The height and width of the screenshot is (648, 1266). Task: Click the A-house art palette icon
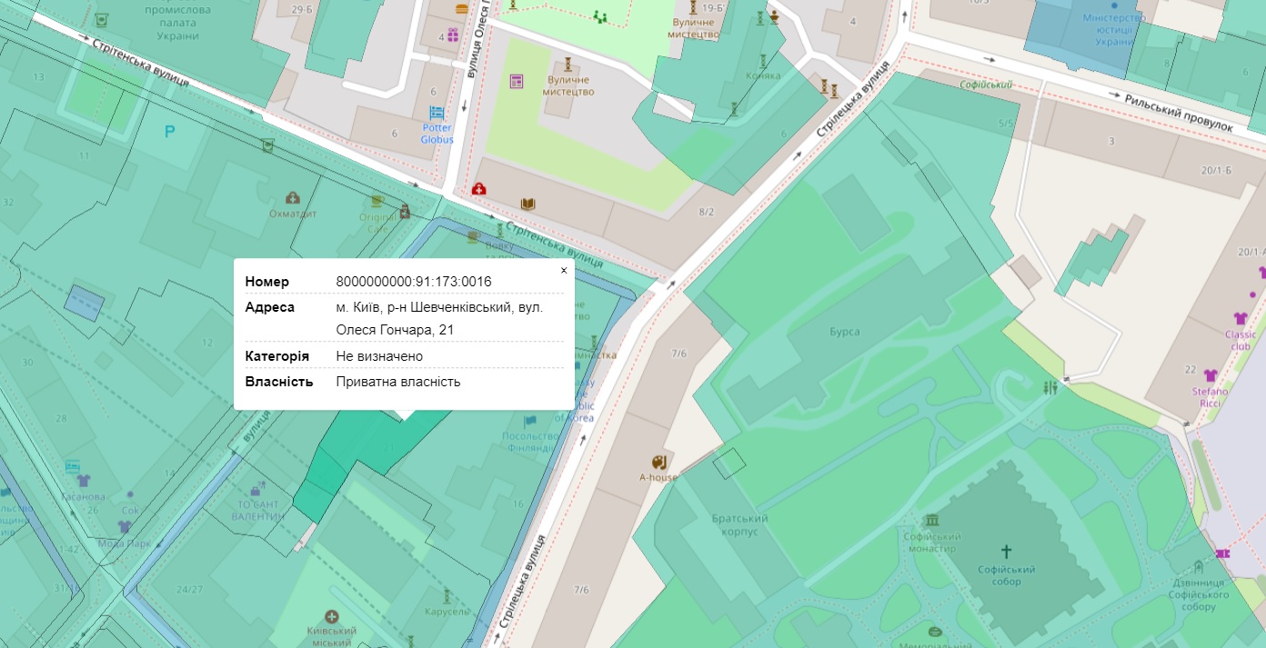point(659,461)
